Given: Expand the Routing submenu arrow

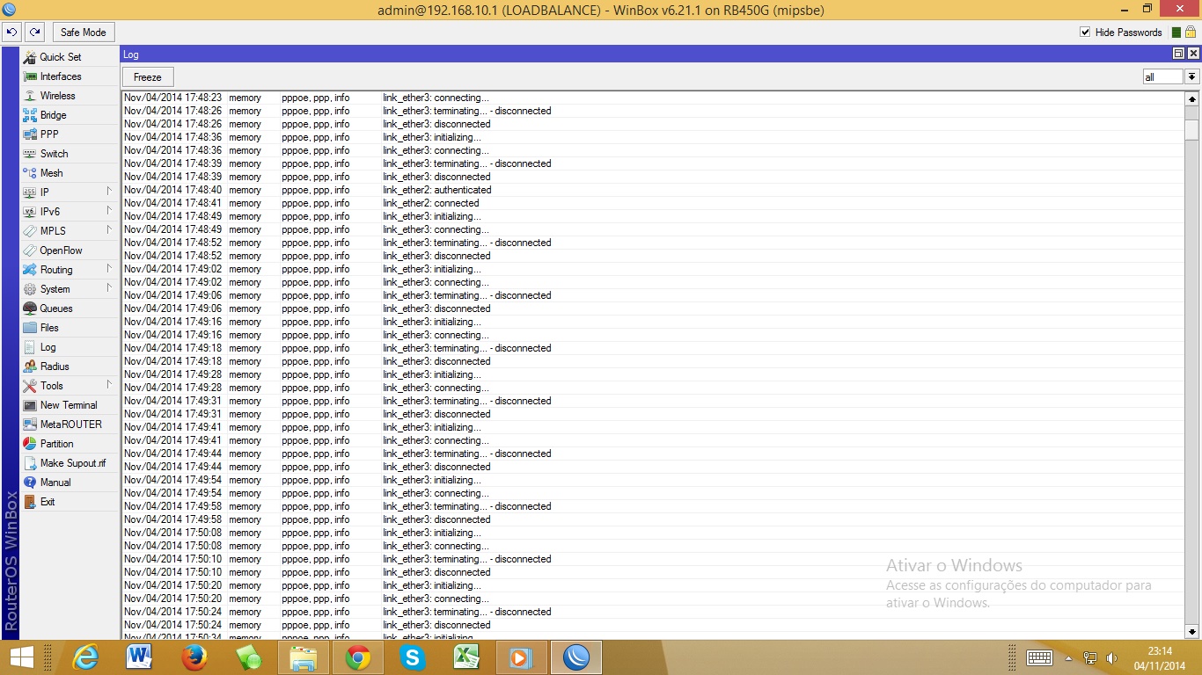Looking at the screenshot, I should pyautogui.click(x=110, y=268).
